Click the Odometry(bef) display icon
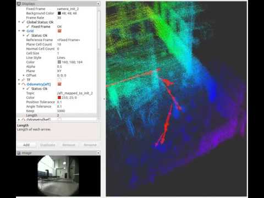Image resolution: width=264 pixels, height=198 pixels. point(24,120)
